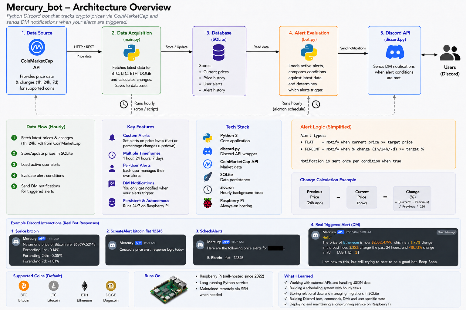Click the Ethereum link in the alert message
The image size is (466, 310).
tap(351, 242)
